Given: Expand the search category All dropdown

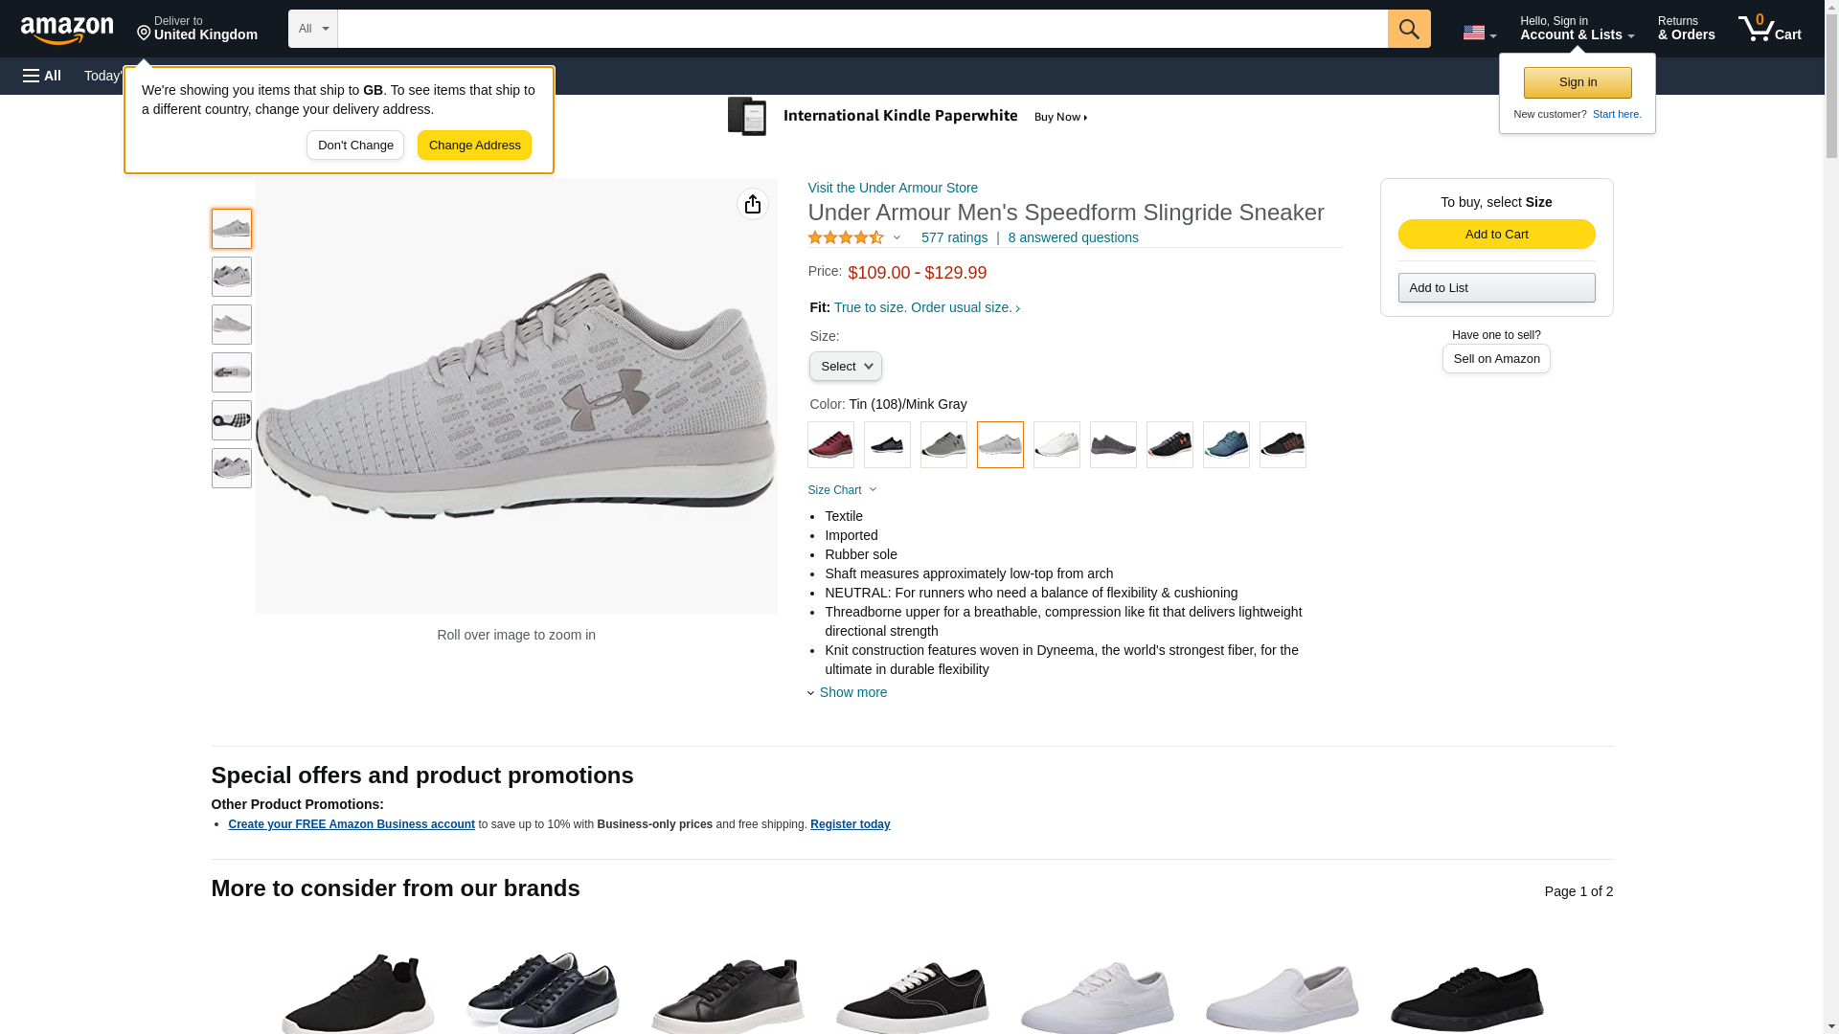Looking at the screenshot, I should [x=312, y=29].
